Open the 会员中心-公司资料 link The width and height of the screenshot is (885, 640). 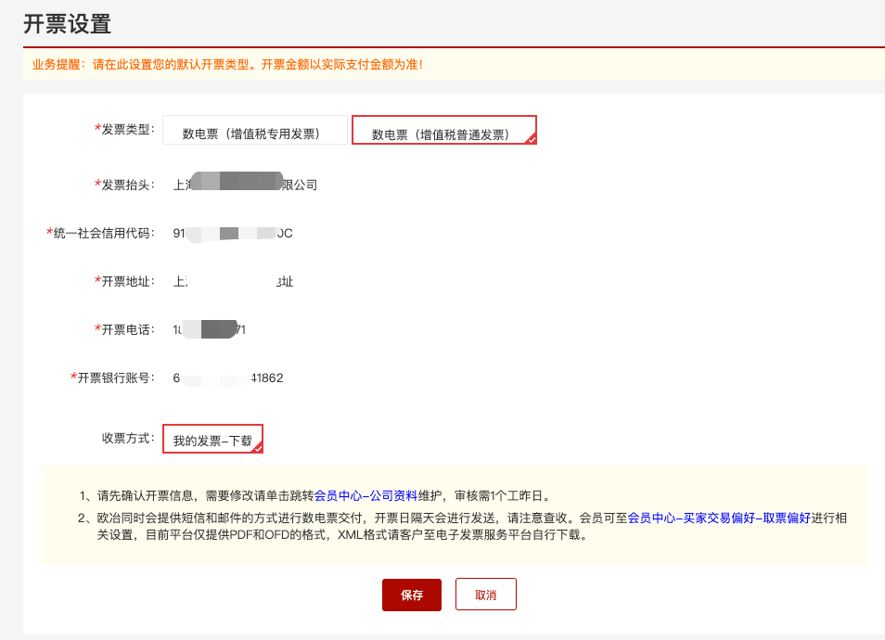click(366, 495)
